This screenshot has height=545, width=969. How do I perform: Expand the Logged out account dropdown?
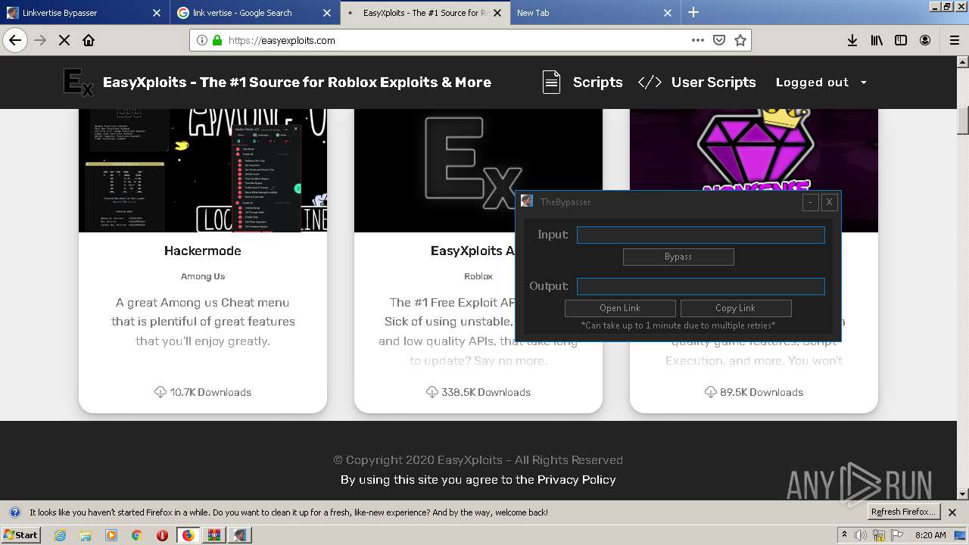pyautogui.click(x=821, y=83)
